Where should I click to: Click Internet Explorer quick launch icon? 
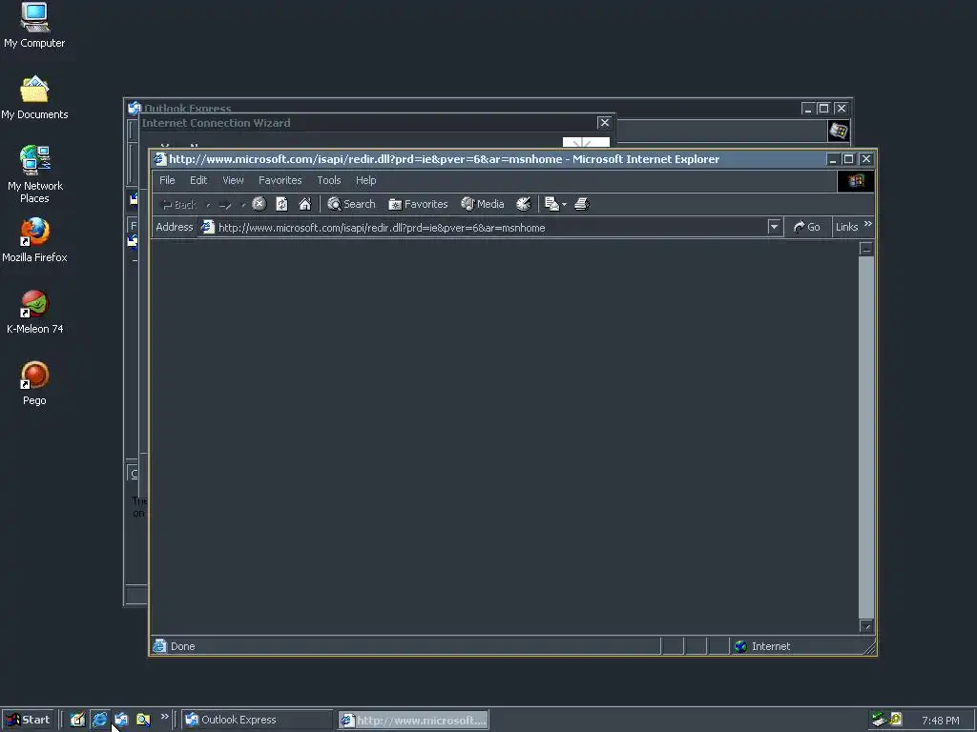(99, 720)
